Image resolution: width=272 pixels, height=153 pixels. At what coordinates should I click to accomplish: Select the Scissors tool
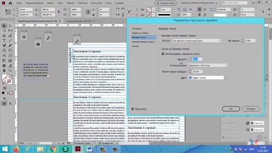click(4, 56)
